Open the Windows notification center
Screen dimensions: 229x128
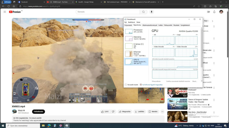225,126
